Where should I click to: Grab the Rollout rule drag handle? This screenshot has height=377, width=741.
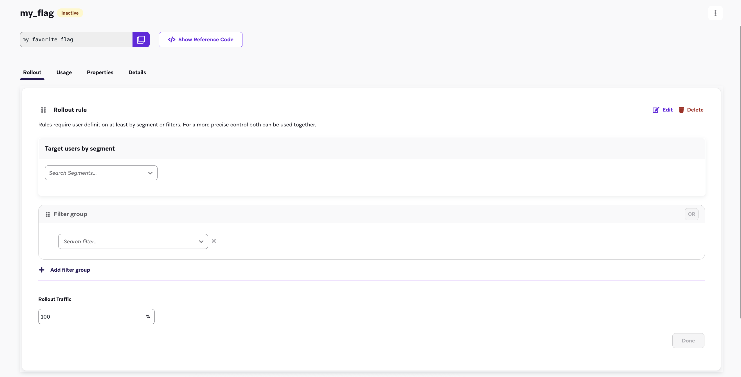click(43, 110)
